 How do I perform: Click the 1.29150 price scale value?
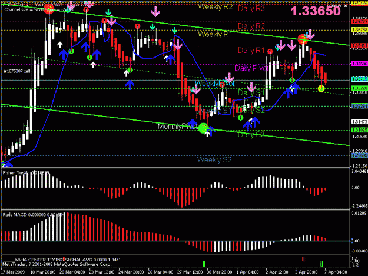click(359, 166)
